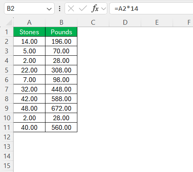
Task: Click the three-dot name box resize handle
Action: click(59, 9)
